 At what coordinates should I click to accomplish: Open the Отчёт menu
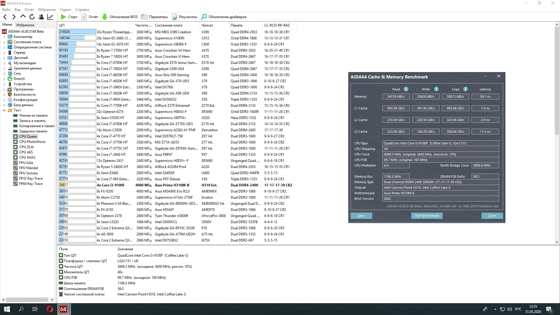pos(29,10)
